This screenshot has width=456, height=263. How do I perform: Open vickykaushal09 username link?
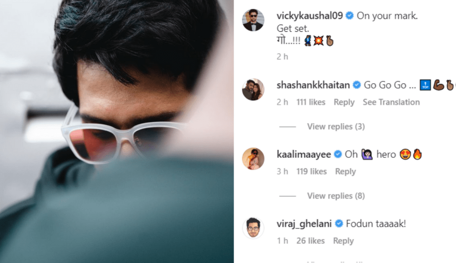pos(309,16)
